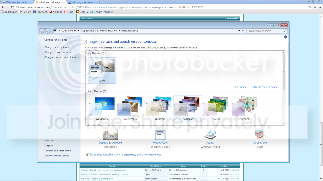Click the Control Panel refresh arrows icon

[244, 31]
